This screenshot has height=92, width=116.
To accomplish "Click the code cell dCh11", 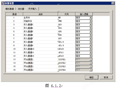I will click(x=67, y=53).
